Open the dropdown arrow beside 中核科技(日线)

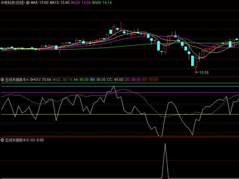[28, 3]
